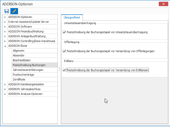Open Allgemein under ADDISON Elster
This screenshot has height=127, width=170.
coord(35,51)
